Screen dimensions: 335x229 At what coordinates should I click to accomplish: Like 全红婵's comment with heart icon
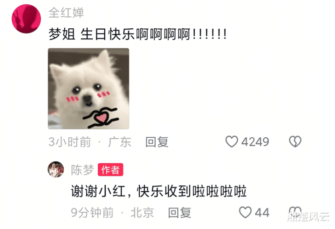point(232,141)
